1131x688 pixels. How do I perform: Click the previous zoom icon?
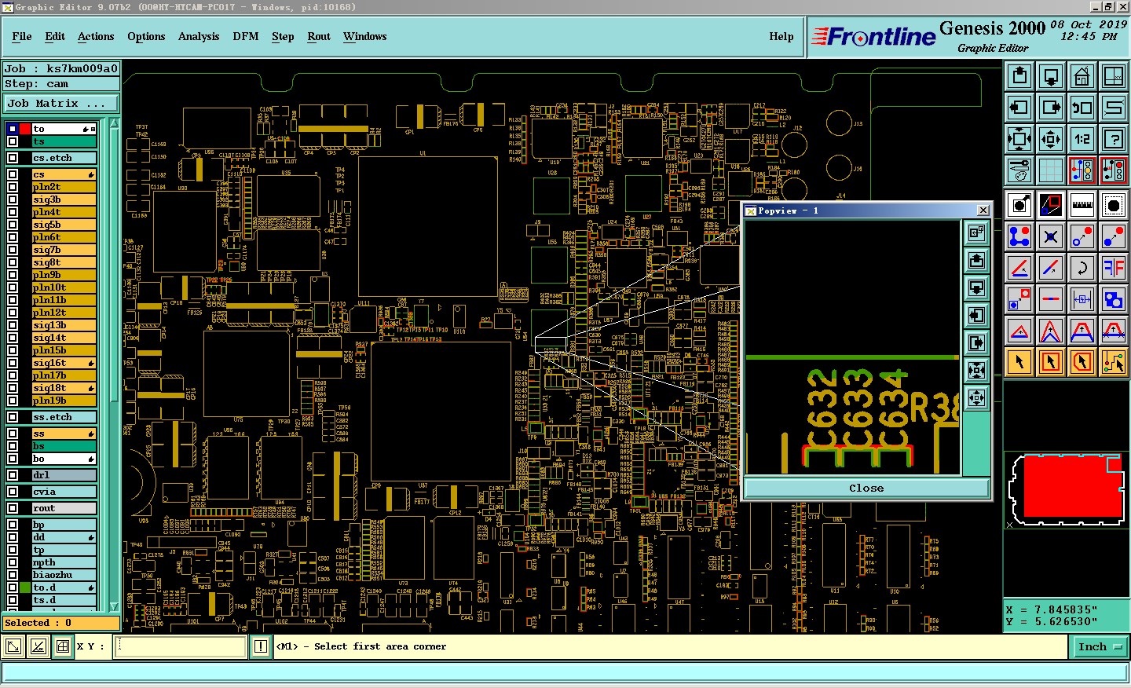1082,108
